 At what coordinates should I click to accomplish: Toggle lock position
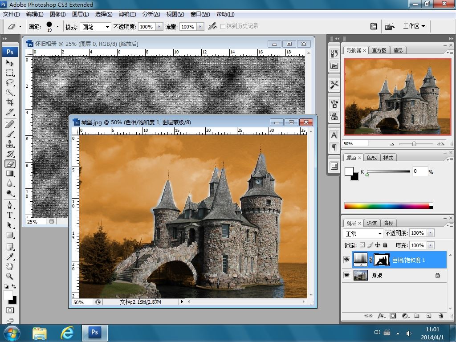pos(378,245)
